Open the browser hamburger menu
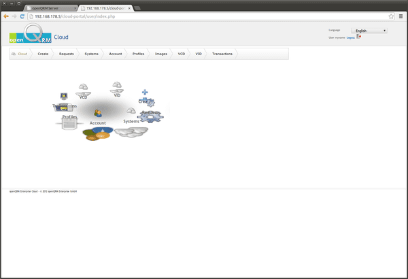Image resolution: width=408 pixels, height=279 pixels. click(x=401, y=16)
